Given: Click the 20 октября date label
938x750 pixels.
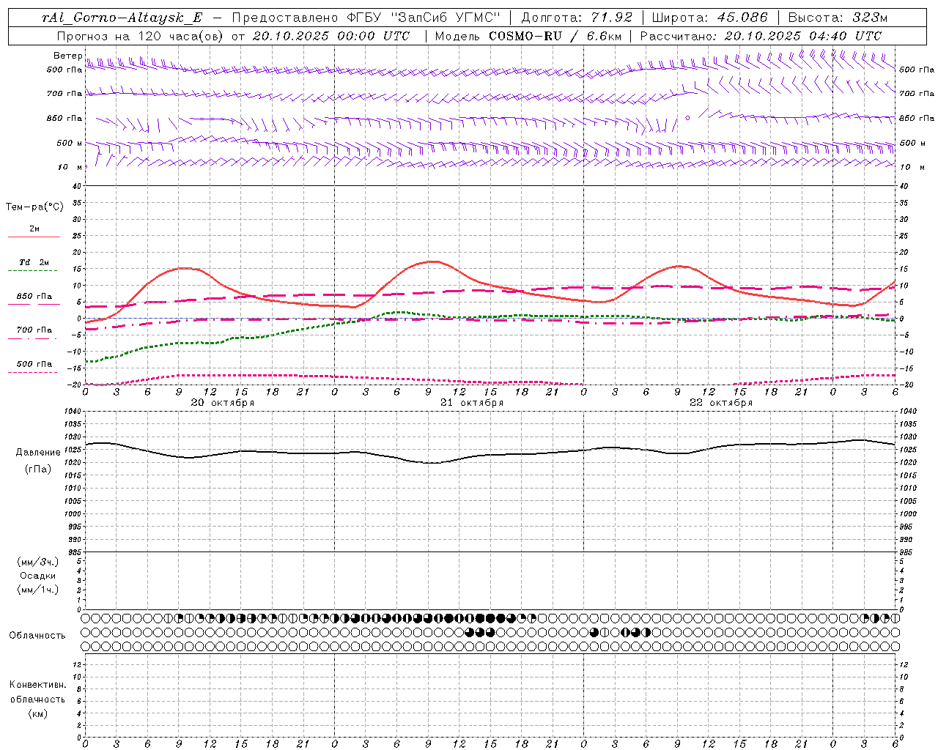Looking at the screenshot, I should tap(223, 403).
